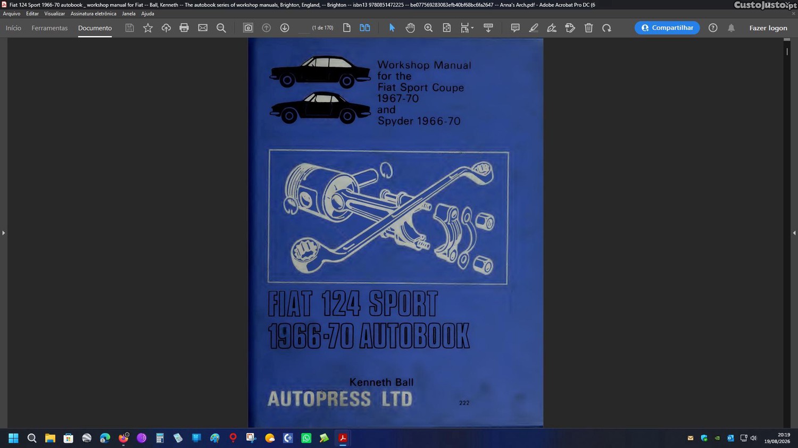Go to the previous page arrow

tap(267, 28)
